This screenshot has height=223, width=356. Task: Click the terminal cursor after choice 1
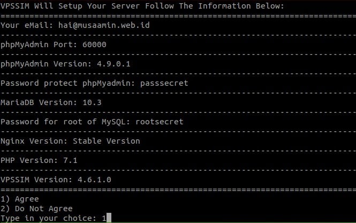point(109,218)
